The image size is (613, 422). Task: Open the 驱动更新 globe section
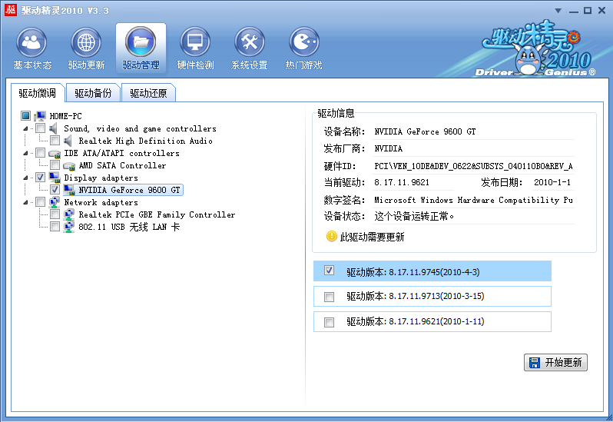click(x=86, y=48)
